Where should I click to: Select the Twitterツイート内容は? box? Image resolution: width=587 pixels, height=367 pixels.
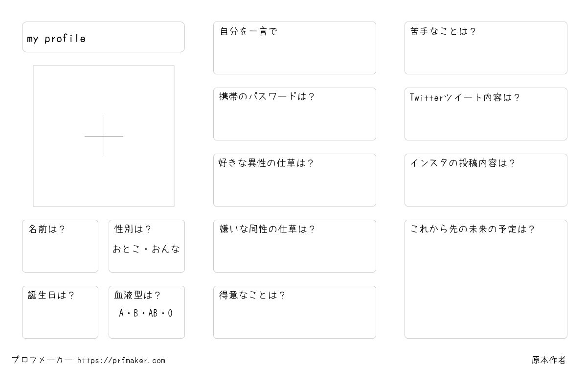[486, 114]
